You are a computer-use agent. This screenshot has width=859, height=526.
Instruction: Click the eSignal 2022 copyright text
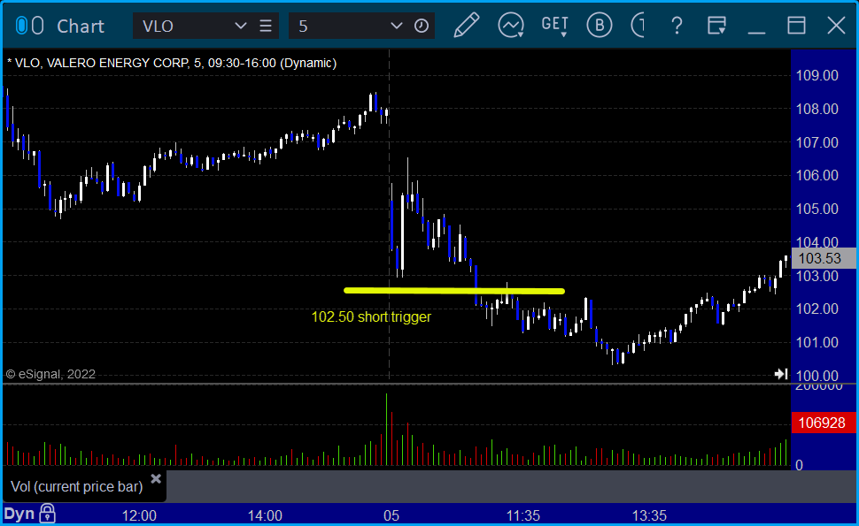(50, 374)
